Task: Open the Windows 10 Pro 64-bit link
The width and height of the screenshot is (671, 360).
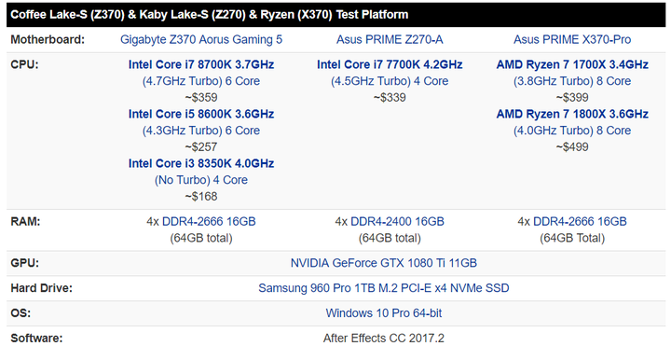Action: 383,313
